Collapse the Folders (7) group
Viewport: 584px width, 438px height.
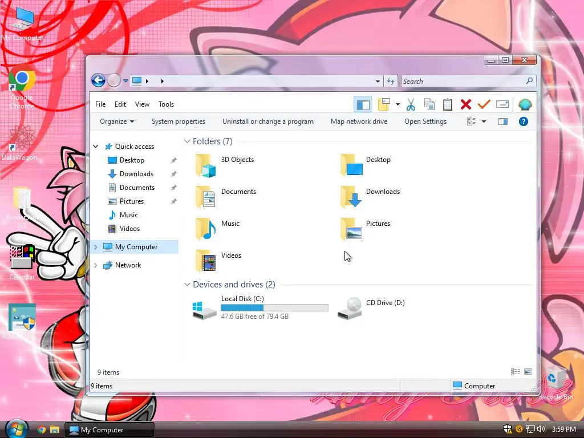187,141
